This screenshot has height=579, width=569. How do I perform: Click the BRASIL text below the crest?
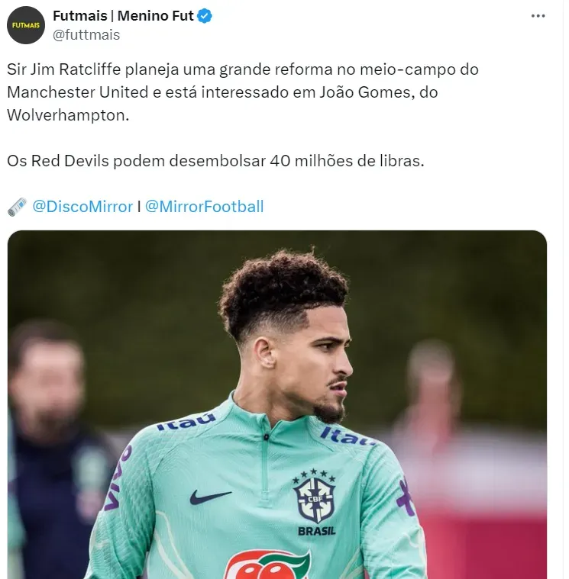pos(316,531)
